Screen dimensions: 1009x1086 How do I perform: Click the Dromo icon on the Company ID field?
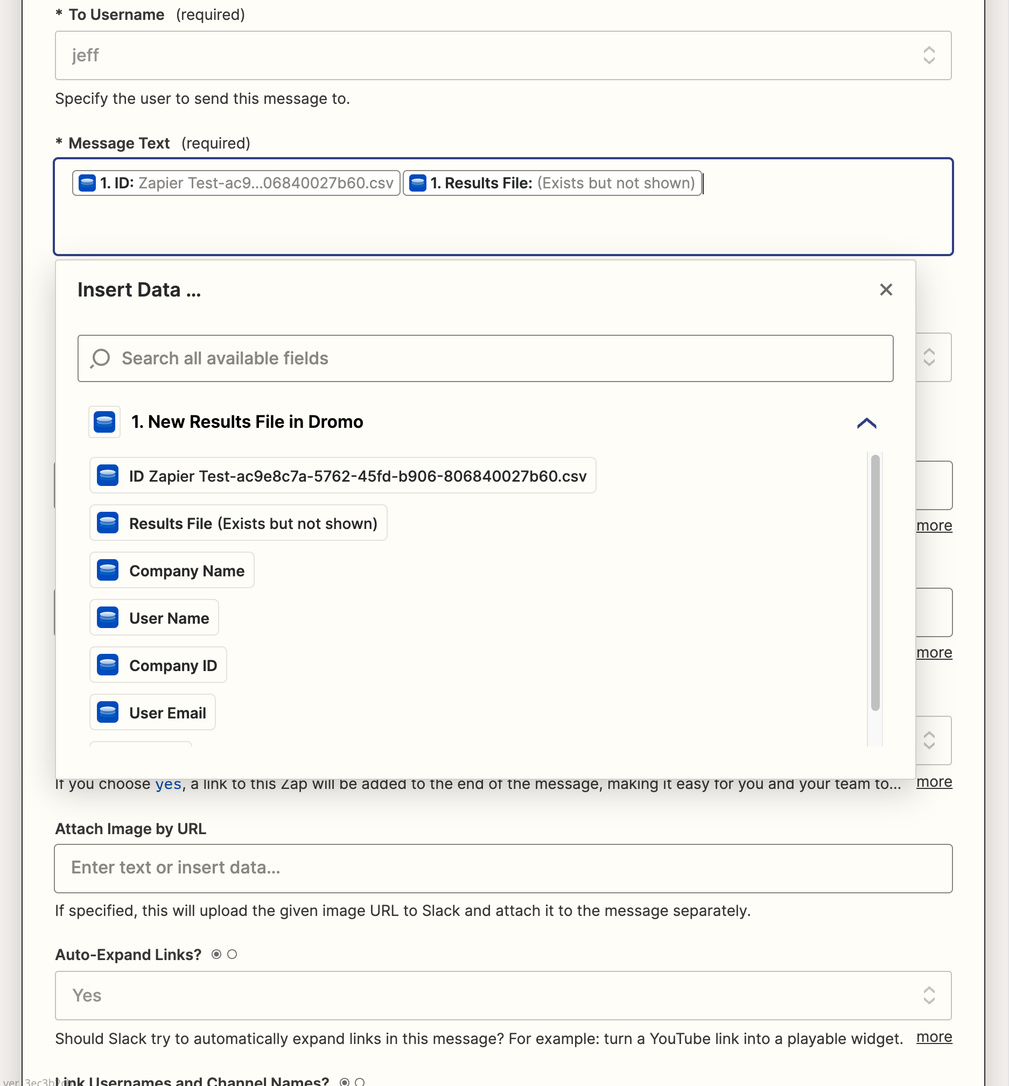point(108,665)
